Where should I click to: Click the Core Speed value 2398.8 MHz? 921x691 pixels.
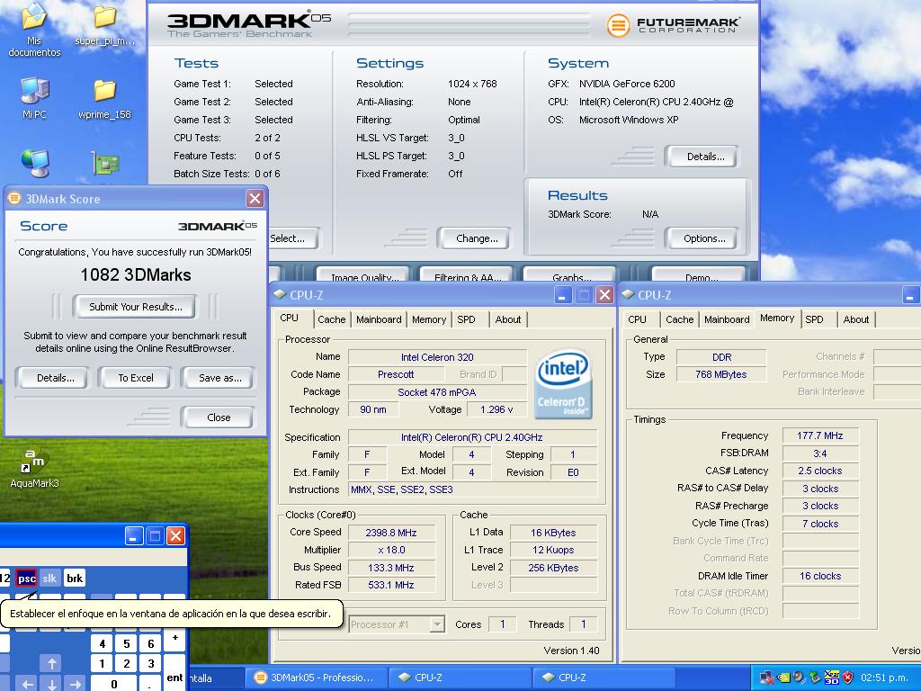point(391,533)
